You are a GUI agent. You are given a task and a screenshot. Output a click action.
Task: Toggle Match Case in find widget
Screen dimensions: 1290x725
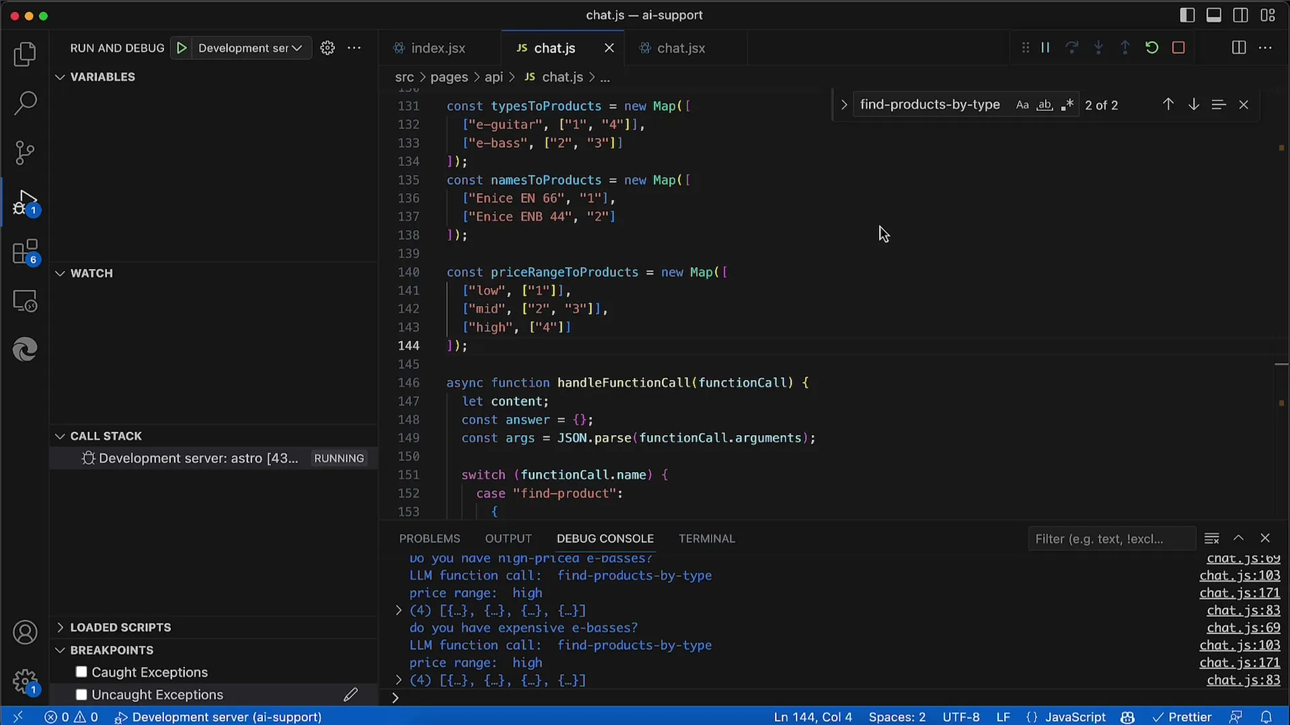(1022, 105)
